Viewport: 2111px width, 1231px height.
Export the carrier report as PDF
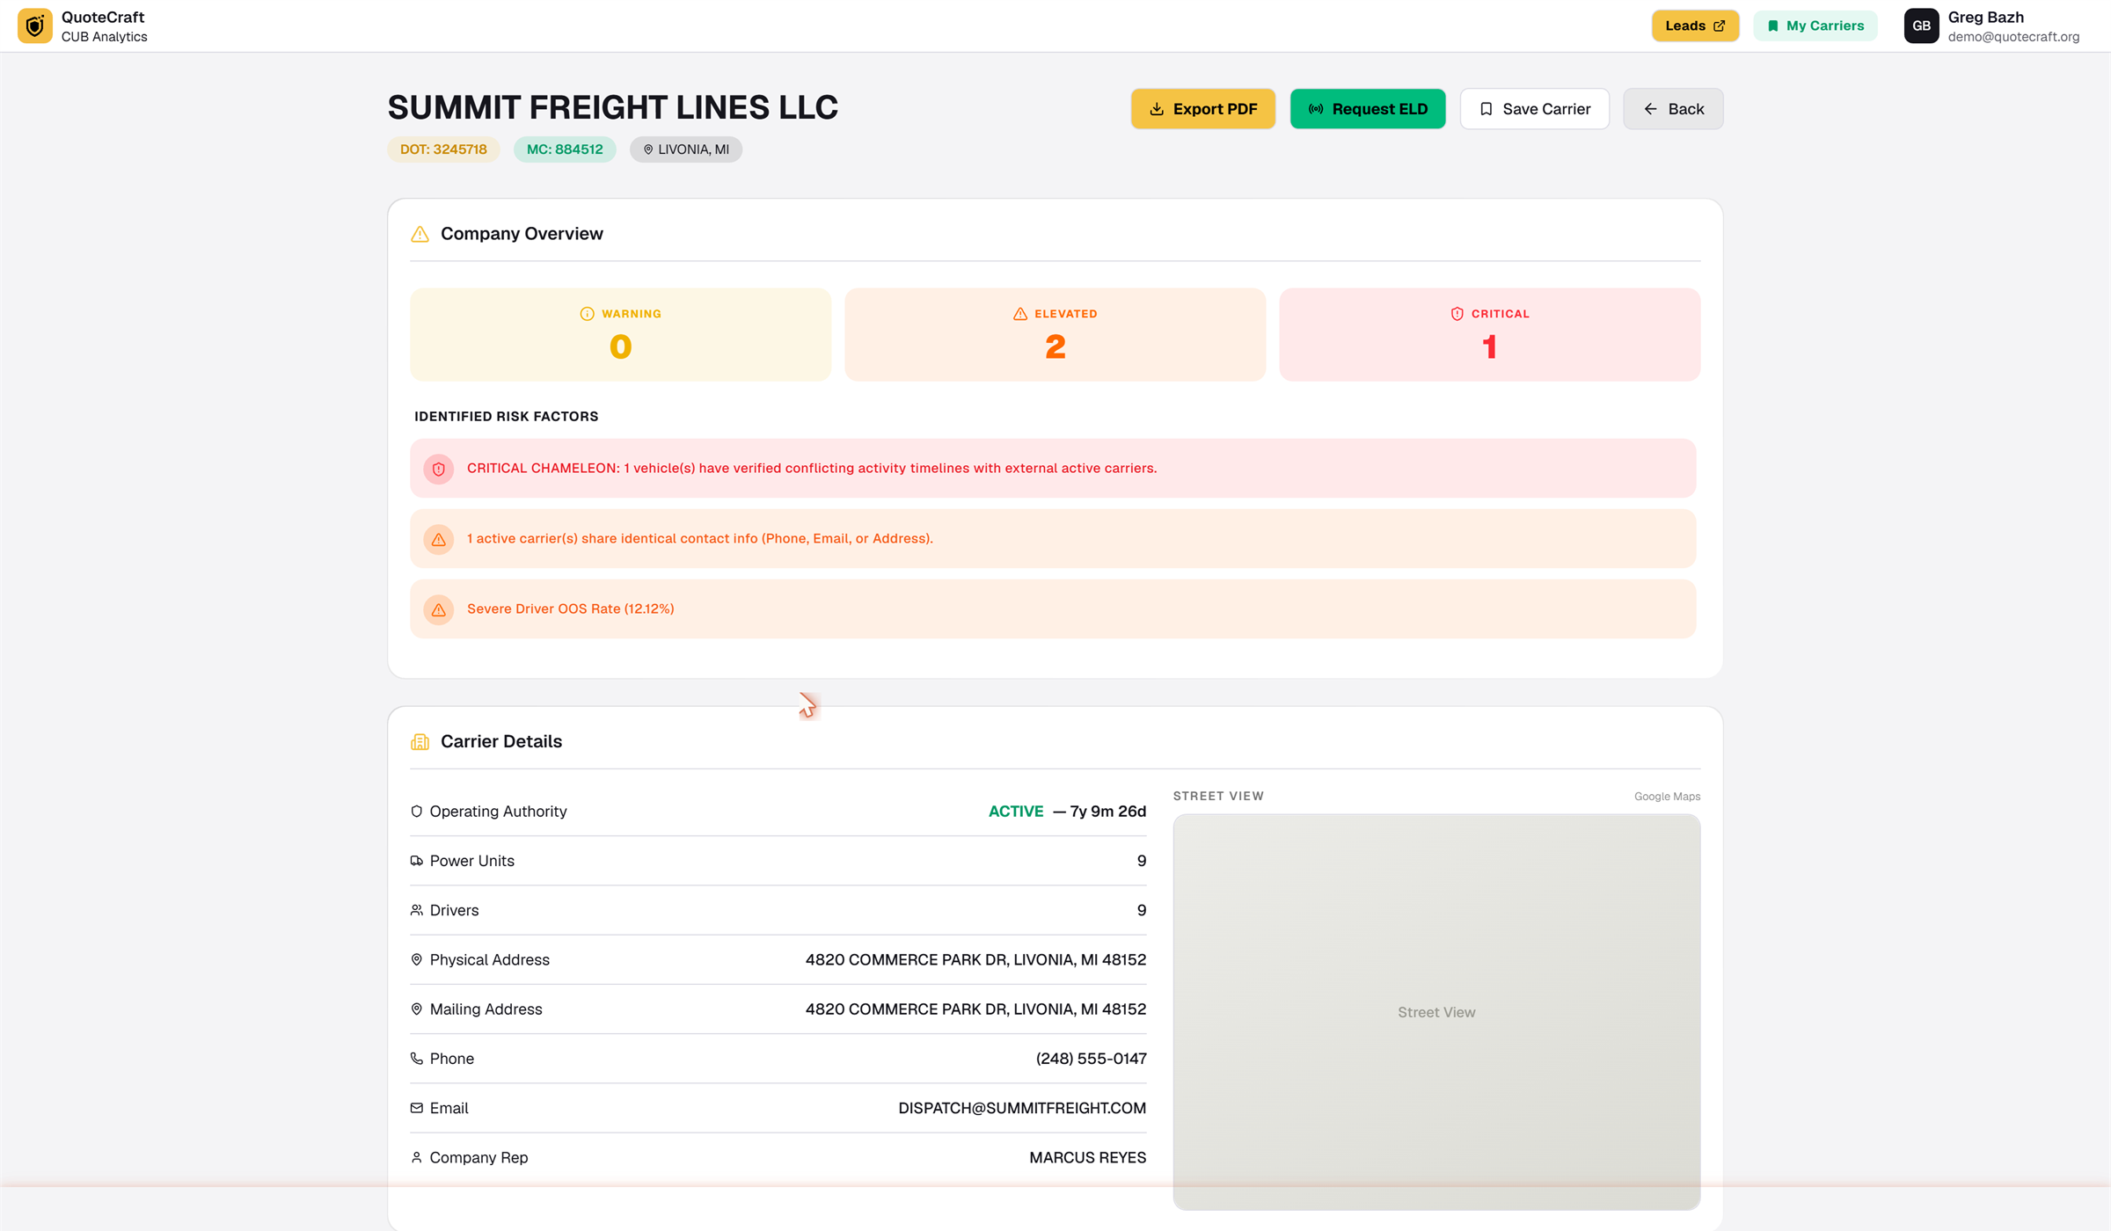[1203, 109]
